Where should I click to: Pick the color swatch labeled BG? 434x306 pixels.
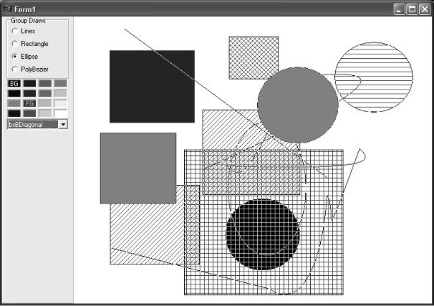tap(14, 83)
